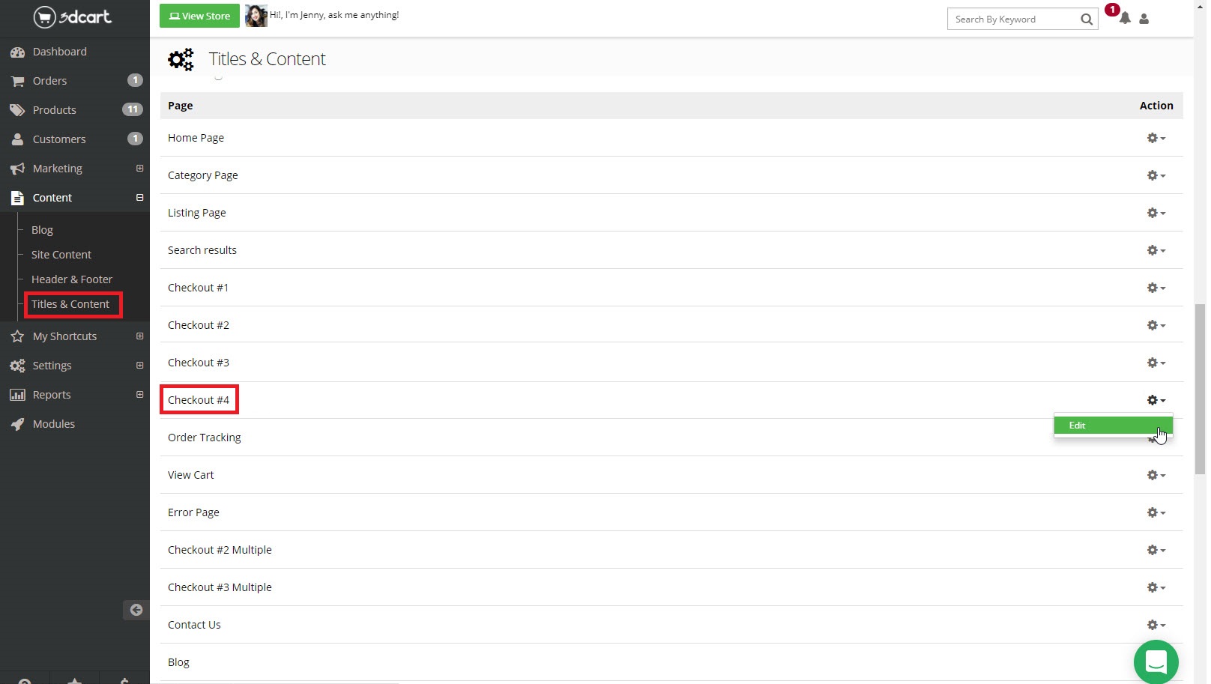Click the View Store button

199,16
